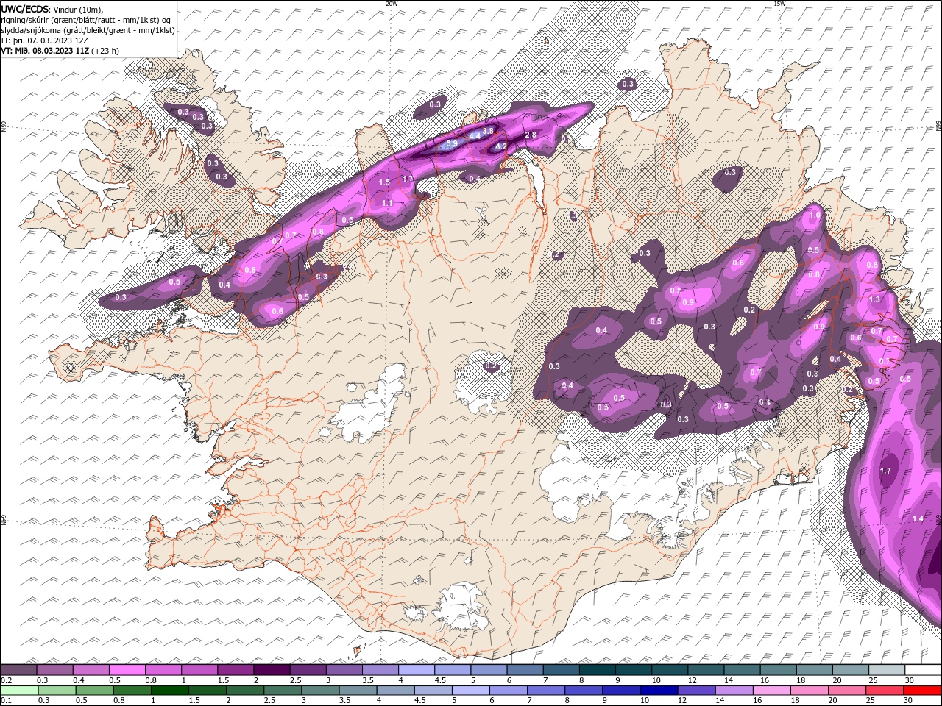Click the red 30 swatch on lower scale
This screenshot has width=942, height=706.
[x=921, y=690]
